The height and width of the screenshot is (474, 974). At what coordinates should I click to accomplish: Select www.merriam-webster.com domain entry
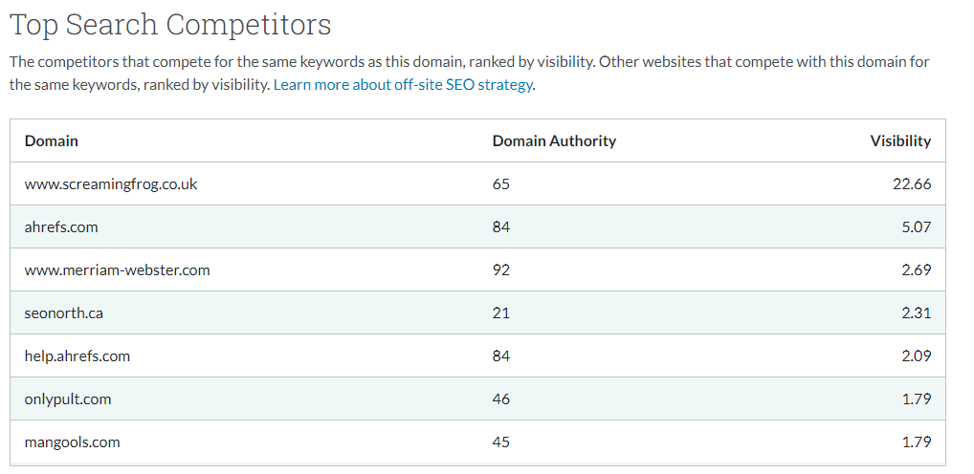(x=118, y=269)
